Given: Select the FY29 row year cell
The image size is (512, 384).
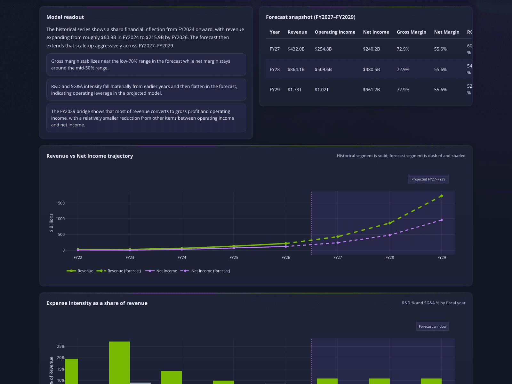Looking at the screenshot, I should click(275, 90).
